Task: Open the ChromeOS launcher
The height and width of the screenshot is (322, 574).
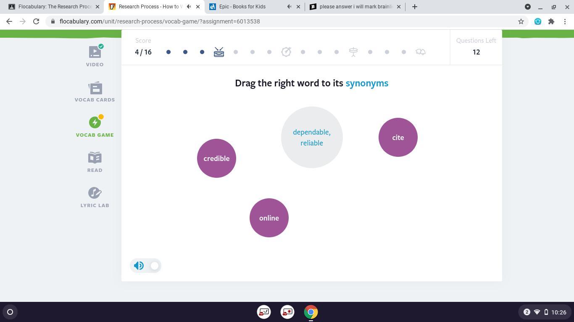Action: [x=10, y=312]
